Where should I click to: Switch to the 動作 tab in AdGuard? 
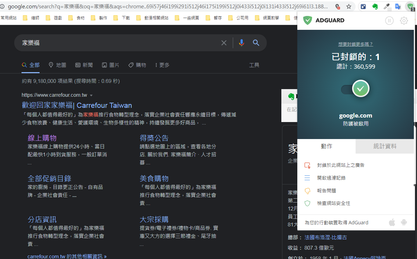coord(326,146)
